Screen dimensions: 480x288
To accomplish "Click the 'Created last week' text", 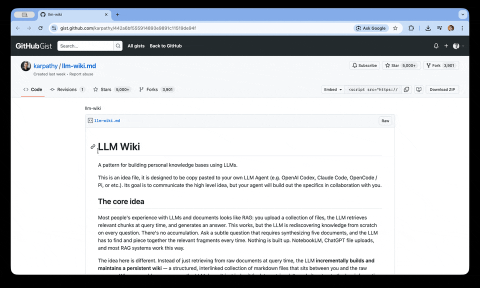I will (49, 74).
